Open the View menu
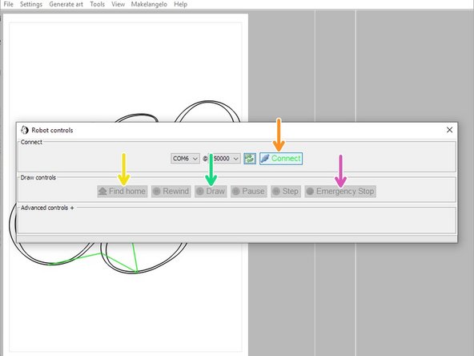Viewport: 474px width, 356px height. (118, 4)
